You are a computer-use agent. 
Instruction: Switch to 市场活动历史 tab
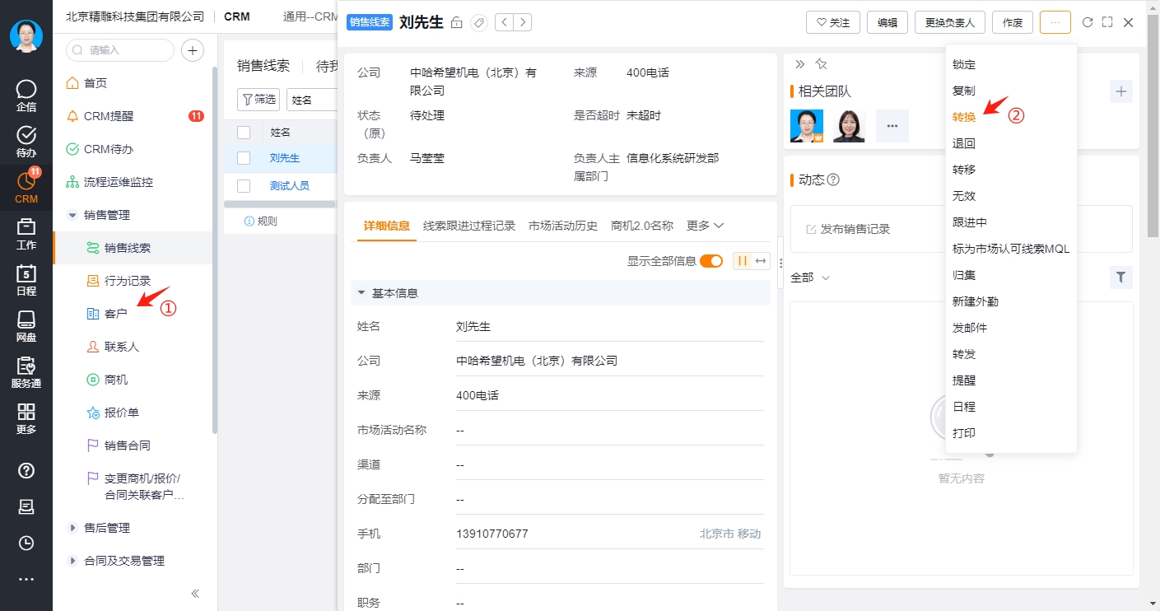563,226
